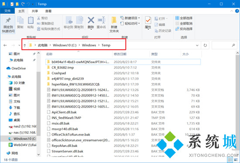Click Select none (全部取消)
The height and width of the screenshot is (163, 240).
(x=184, y=23)
